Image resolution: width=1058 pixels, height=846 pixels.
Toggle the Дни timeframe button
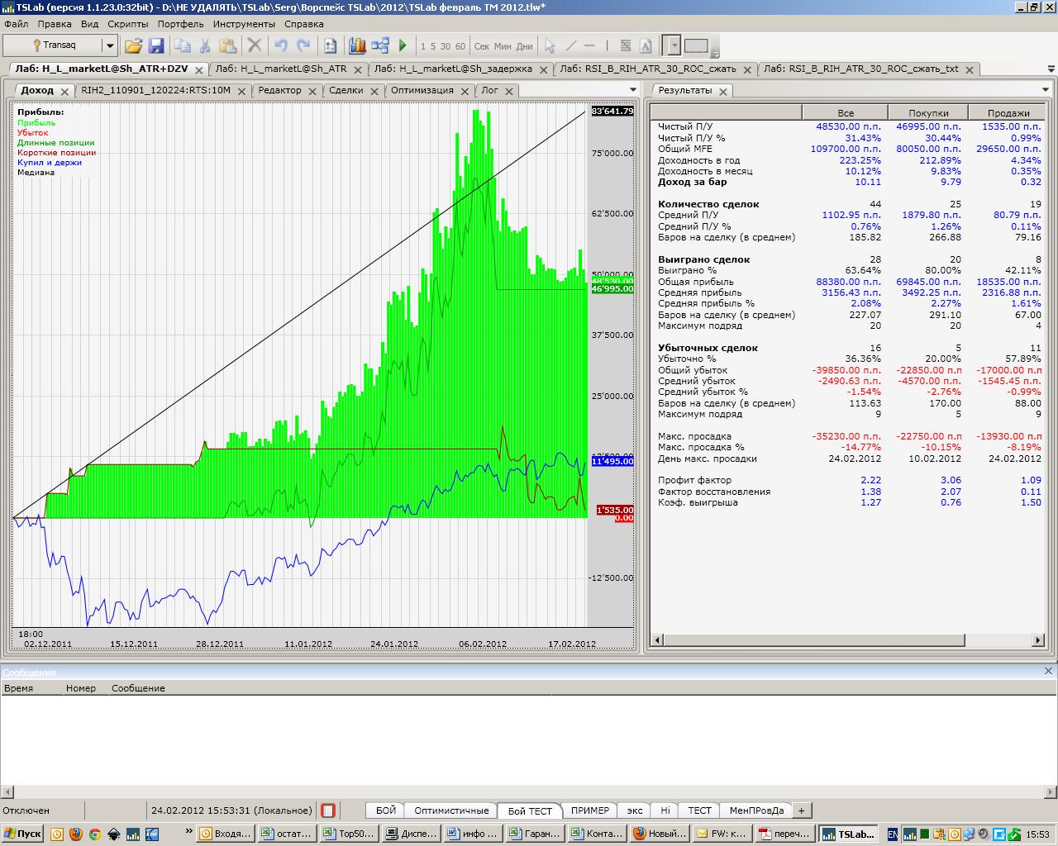click(525, 46)
